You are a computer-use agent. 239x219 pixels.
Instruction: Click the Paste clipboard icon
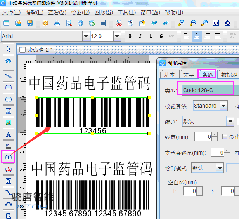(142, 23)
